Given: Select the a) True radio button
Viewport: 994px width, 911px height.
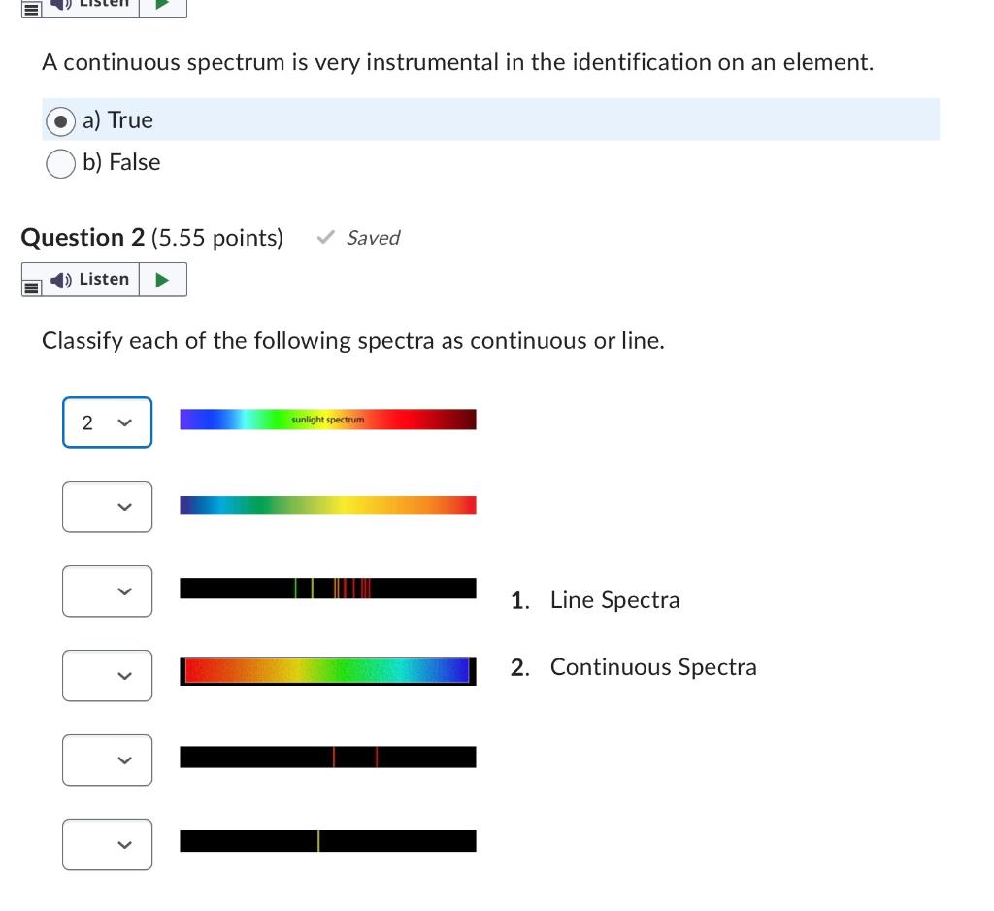Looking at the screenshot, I should click(61, 121).
